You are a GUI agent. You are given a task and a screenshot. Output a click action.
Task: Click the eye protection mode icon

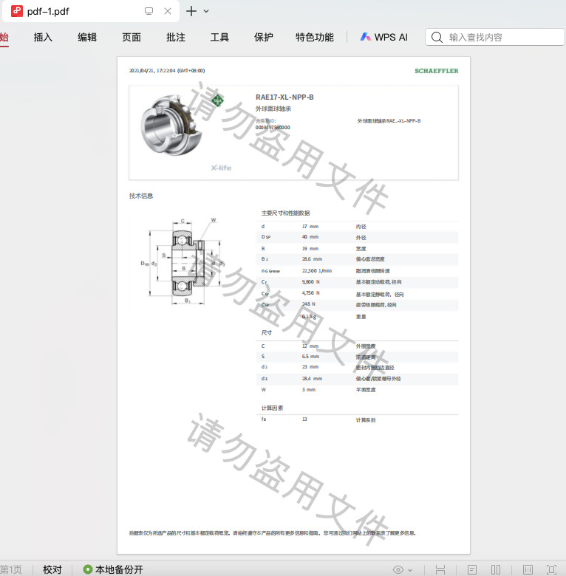pyautogui.click(x=398, y=570)
